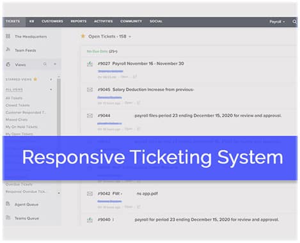
Task: Open Agent Queue
Action: [26, 205]
